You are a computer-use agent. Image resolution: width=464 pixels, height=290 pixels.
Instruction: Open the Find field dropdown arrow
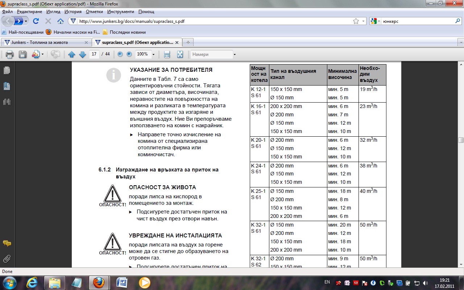pos(235,54)
